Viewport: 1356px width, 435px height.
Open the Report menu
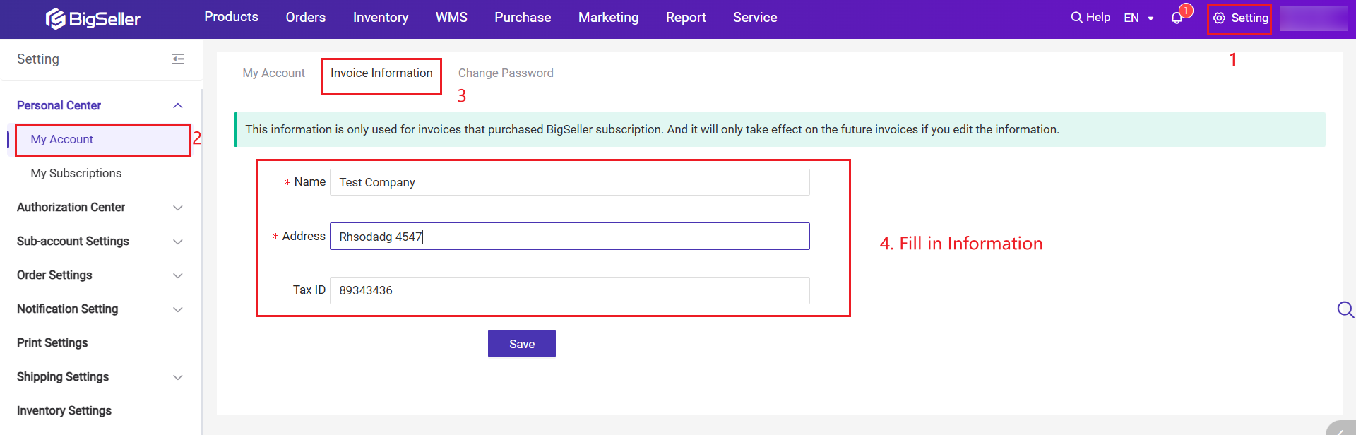tap(686, 18)
